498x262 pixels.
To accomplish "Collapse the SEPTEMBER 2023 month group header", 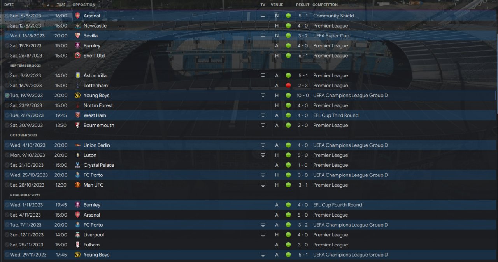I will tap(25, 66).
